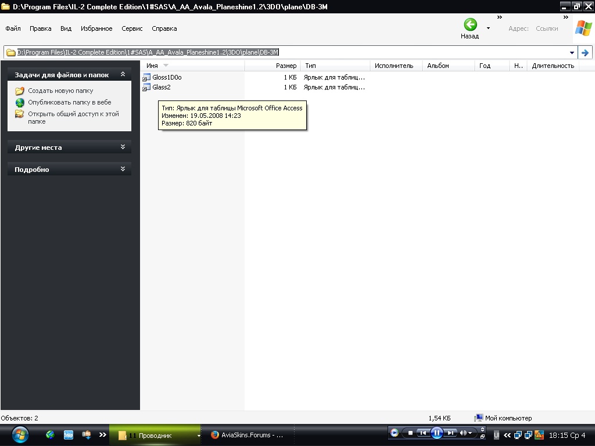Click the language indicator tray icon
This screenshot has width=595, height=446.
[496, 435]
